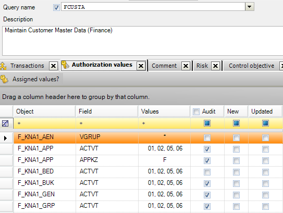Switch to the Control objective tab
The image size is (283, 213).
pos(251,66)
